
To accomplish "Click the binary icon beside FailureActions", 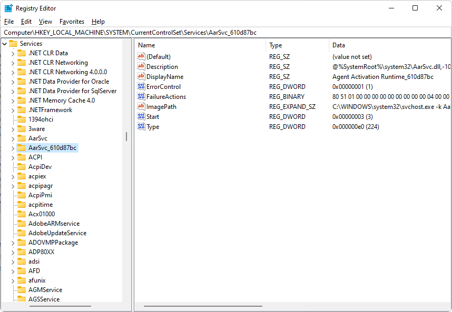I will pyautogui.click(x=141, y=96).
